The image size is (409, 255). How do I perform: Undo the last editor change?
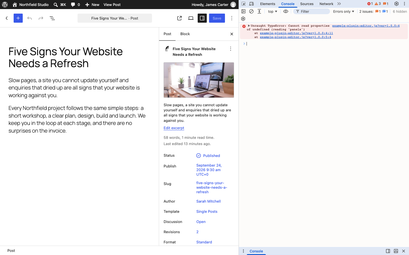(30, 18)
